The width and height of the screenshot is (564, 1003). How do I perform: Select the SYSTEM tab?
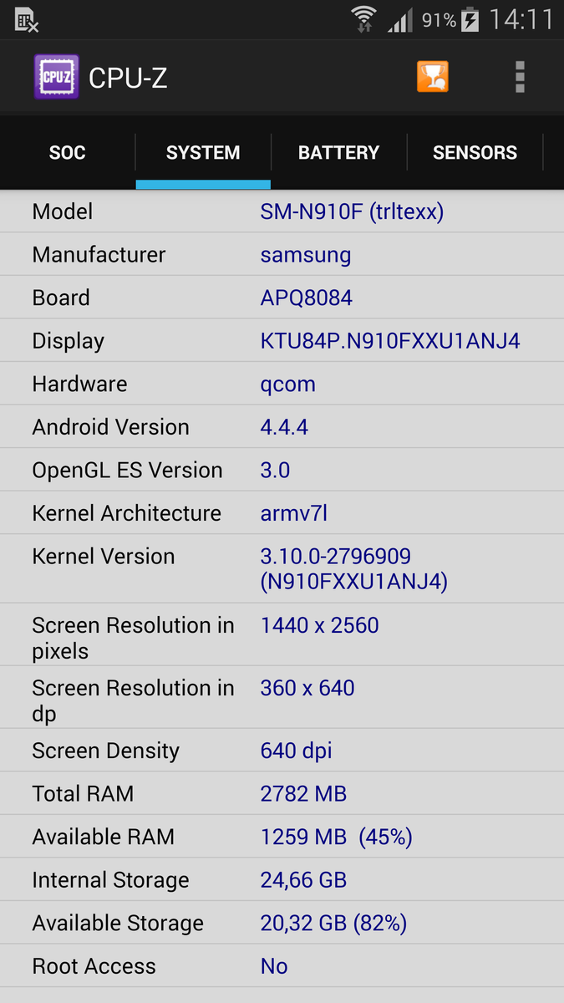pyautogui.click(x=203, y=153)
